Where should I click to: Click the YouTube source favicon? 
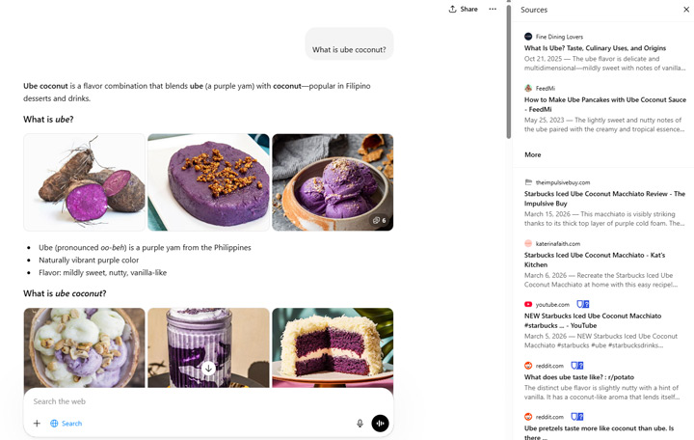(528, 305)
